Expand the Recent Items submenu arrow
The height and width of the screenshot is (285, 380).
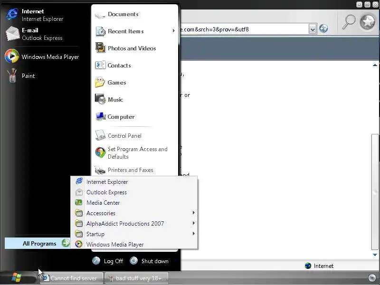(173, 31)
